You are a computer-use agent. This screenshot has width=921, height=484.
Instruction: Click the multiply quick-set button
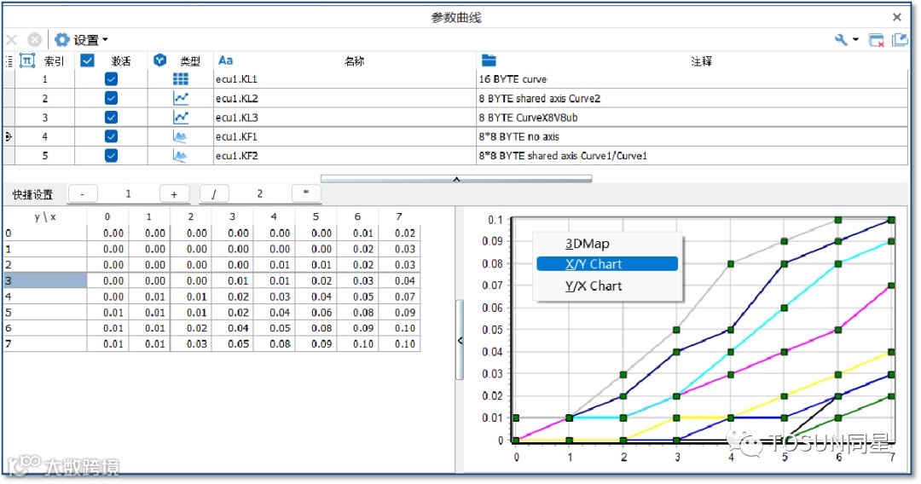coord(306,193)
